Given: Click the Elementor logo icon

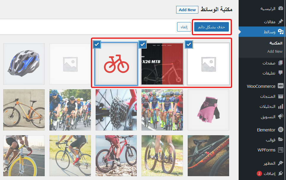Looking at the screenshot, I should [280, 130].
